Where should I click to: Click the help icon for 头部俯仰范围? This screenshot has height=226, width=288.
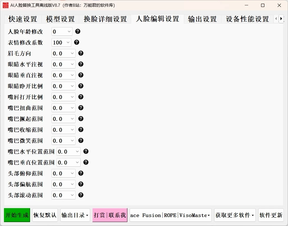[81, 173]
